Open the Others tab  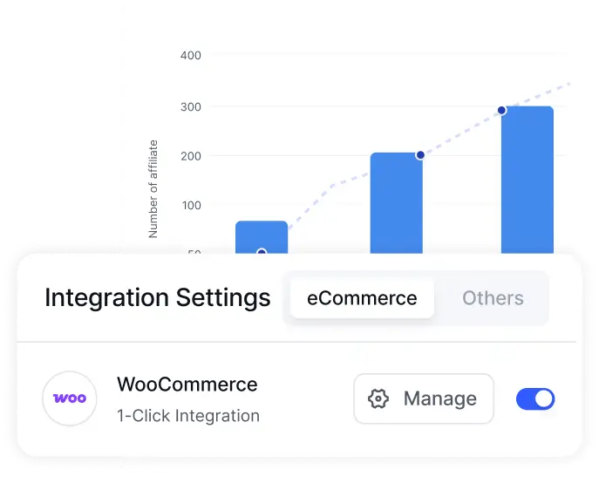tap(493, 298)
